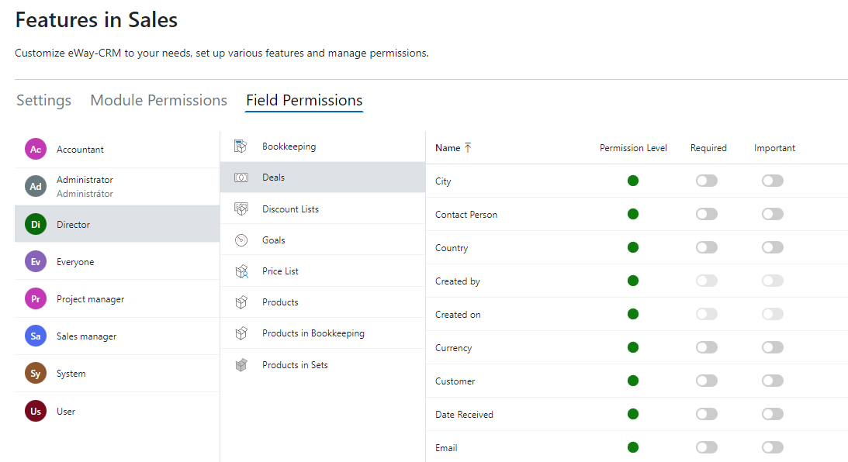Image resolution: width=848 pixels, height=462 pixels.
Task: Select the Accountant group label
Action: point(80,150)
